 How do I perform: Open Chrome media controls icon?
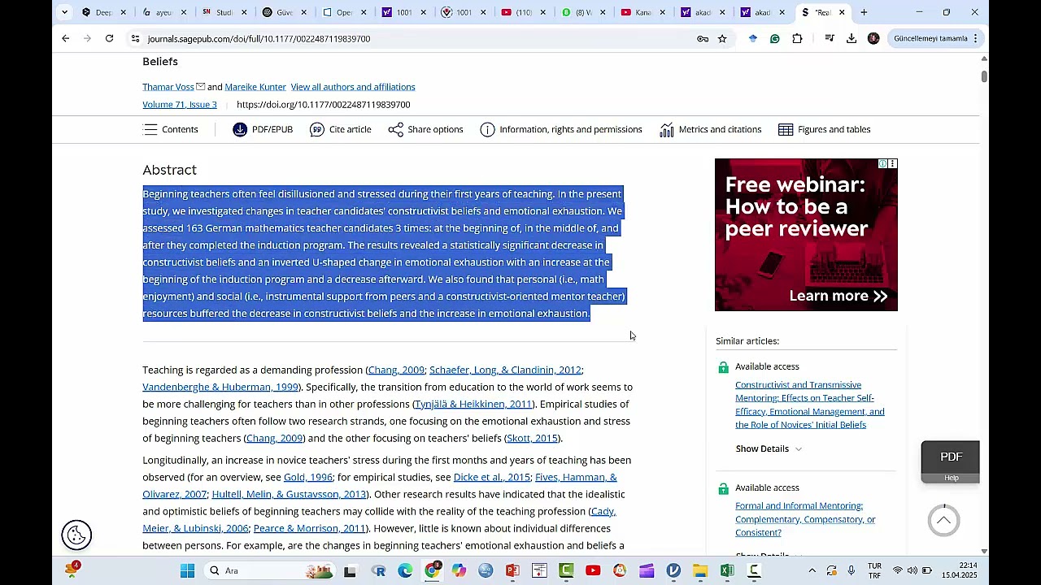(x=830, y=38)
